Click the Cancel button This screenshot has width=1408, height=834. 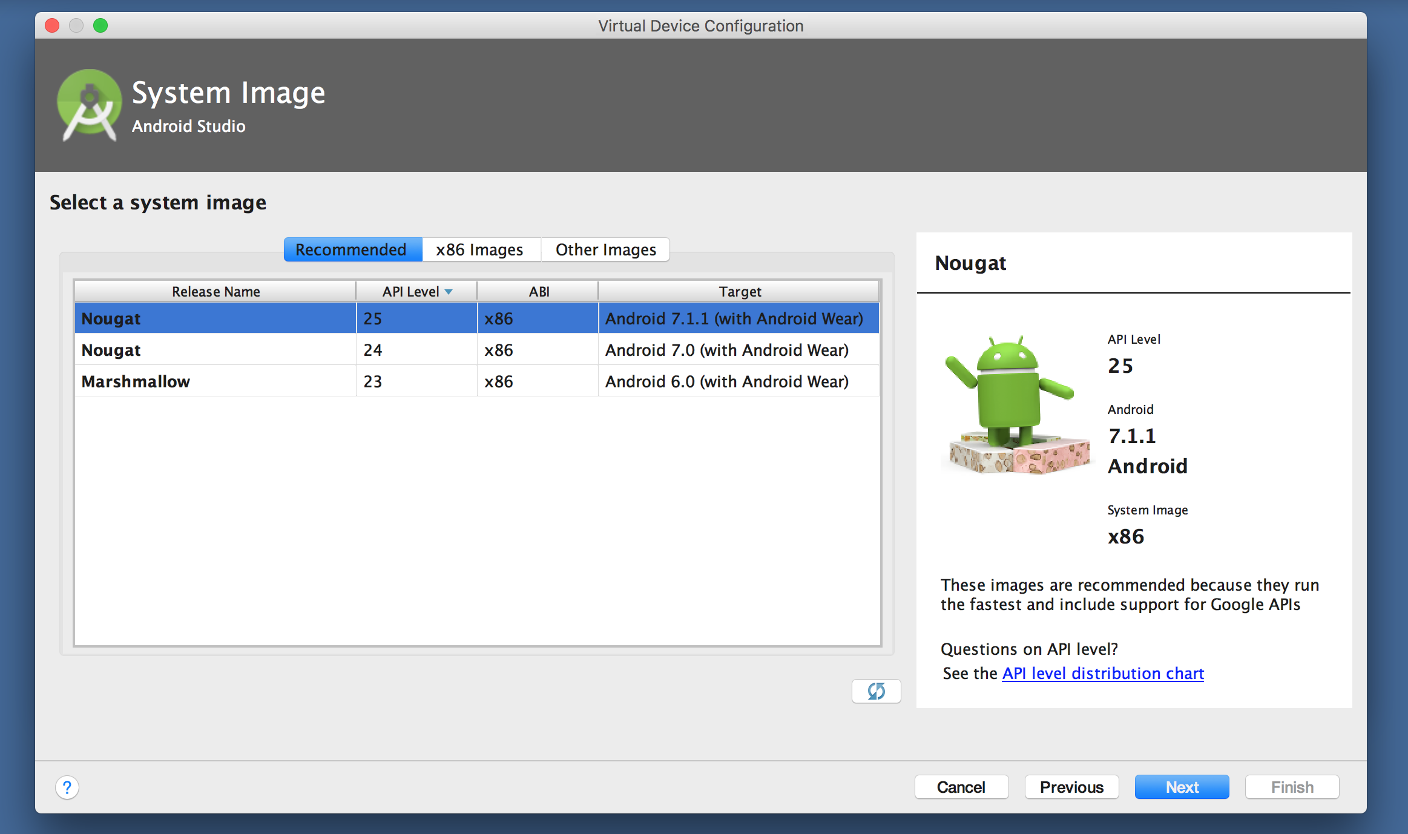[x=961, y=787]
